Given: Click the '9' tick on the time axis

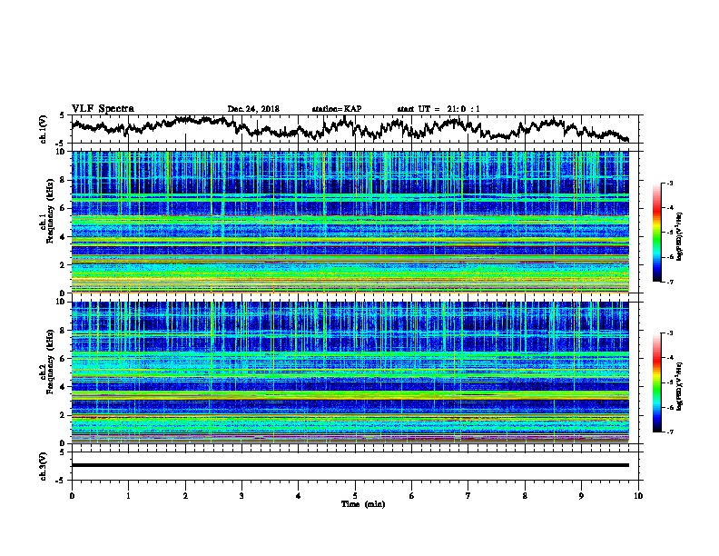Looking at the screenshot, I should coord(582,496).
